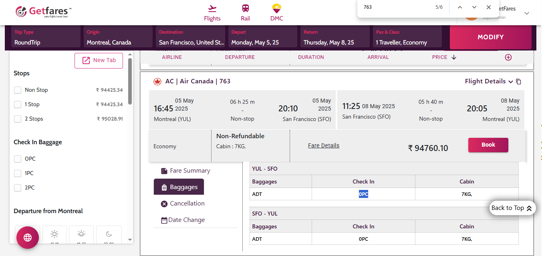Viewport: 542px width, 256px height.
Task: Click the globe language floating button
Action: pos(28,238)
